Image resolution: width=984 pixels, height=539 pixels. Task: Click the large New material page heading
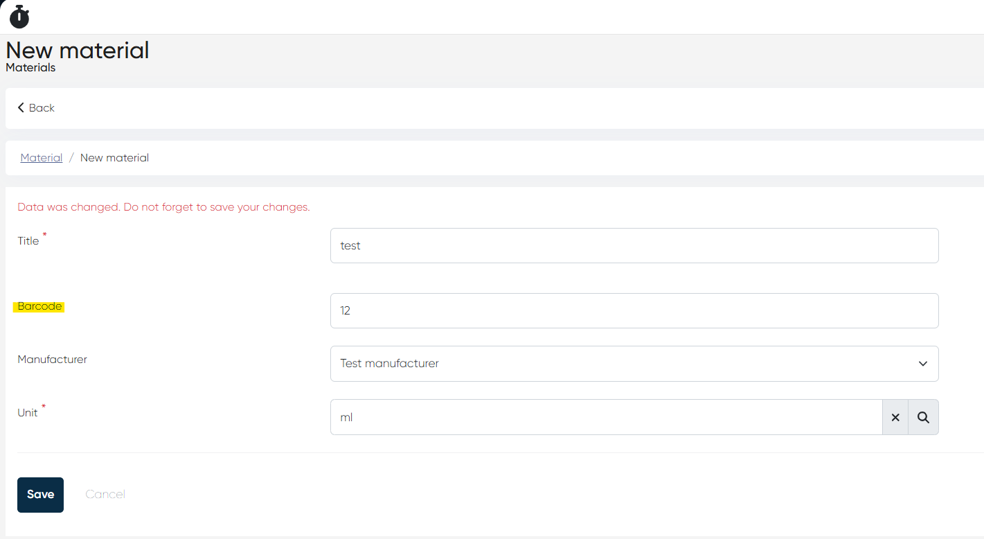[x=78, y=51]
